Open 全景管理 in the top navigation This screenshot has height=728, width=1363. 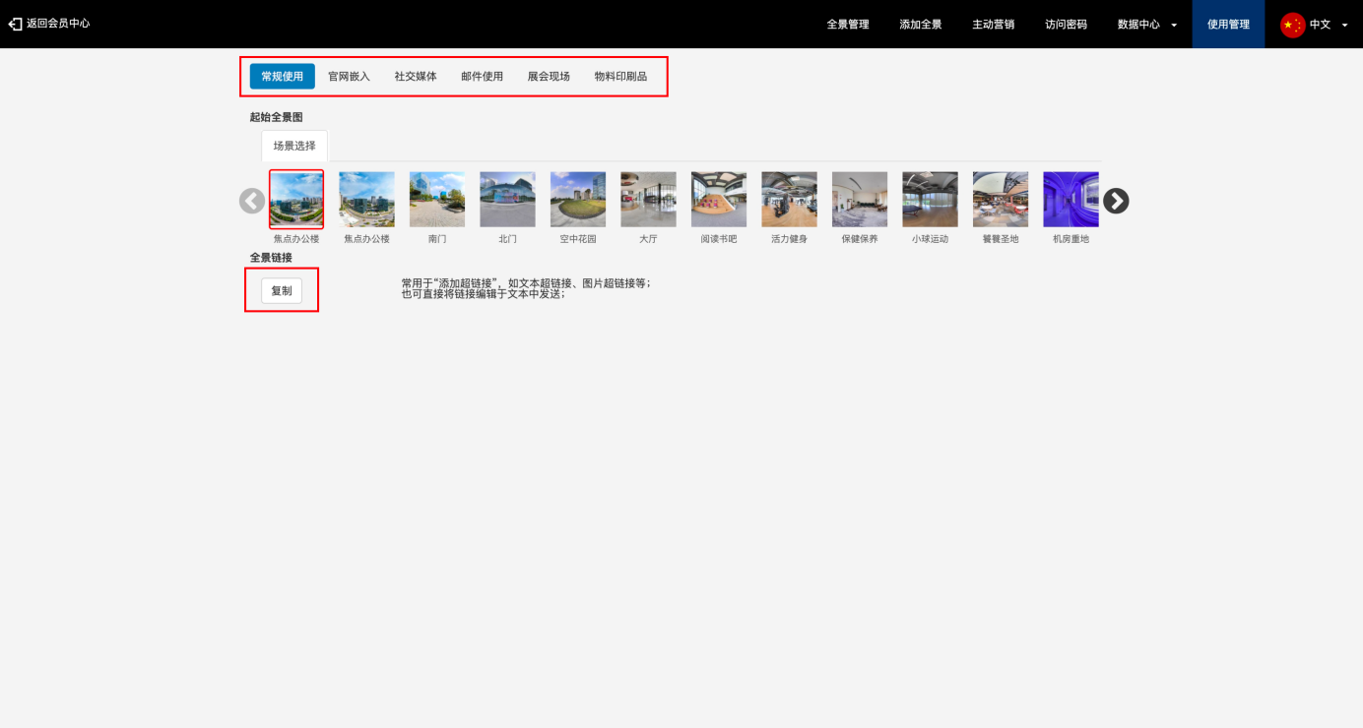coord(848,25)
